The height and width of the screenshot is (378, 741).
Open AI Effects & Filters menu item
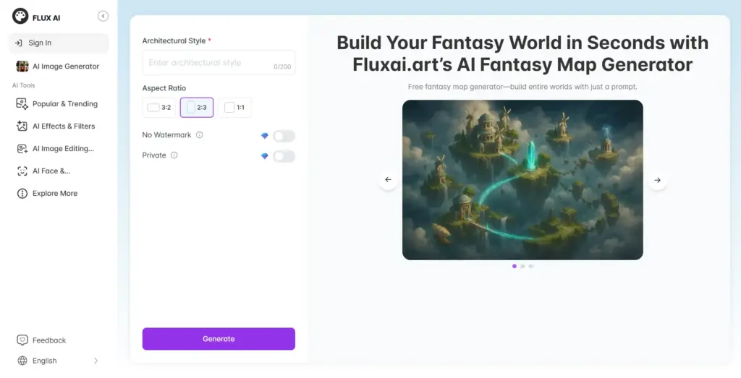(x=59, y=126)
